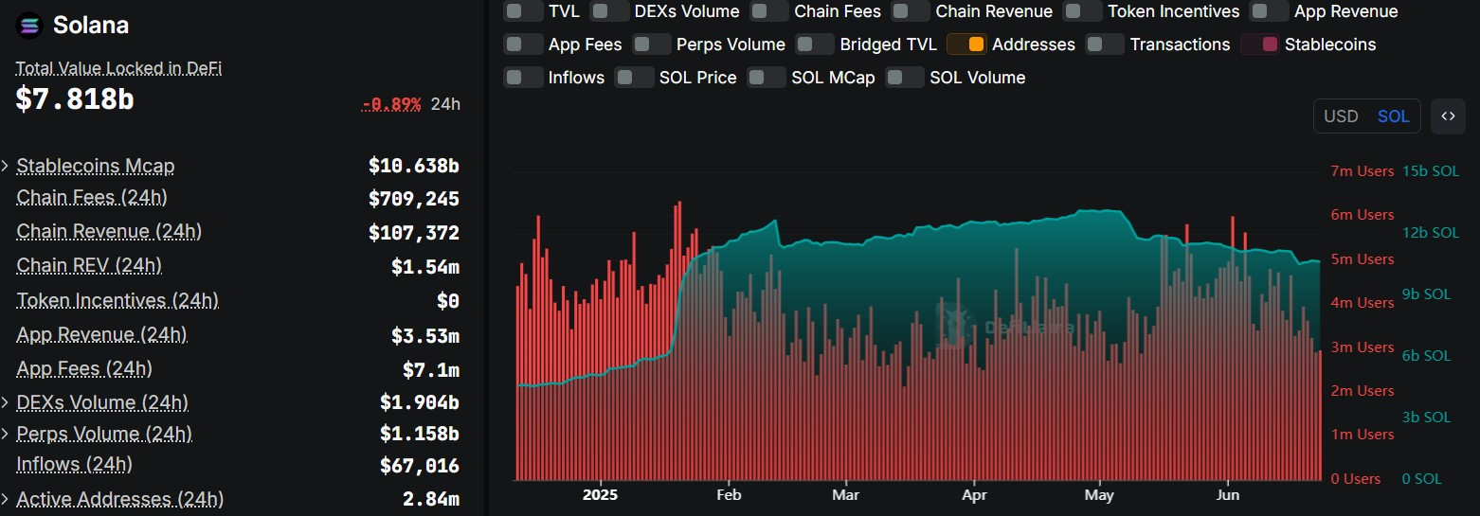Click the $1.904b DEXs volume value

pyautogui.click(x=420, y=403)
